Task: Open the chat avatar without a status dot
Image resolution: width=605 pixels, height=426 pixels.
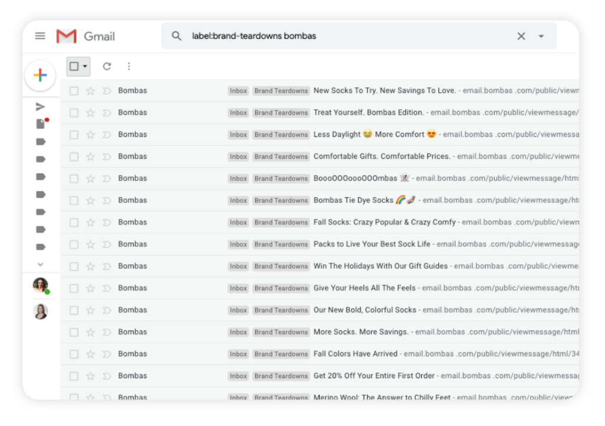Action: tap(41, 312)
